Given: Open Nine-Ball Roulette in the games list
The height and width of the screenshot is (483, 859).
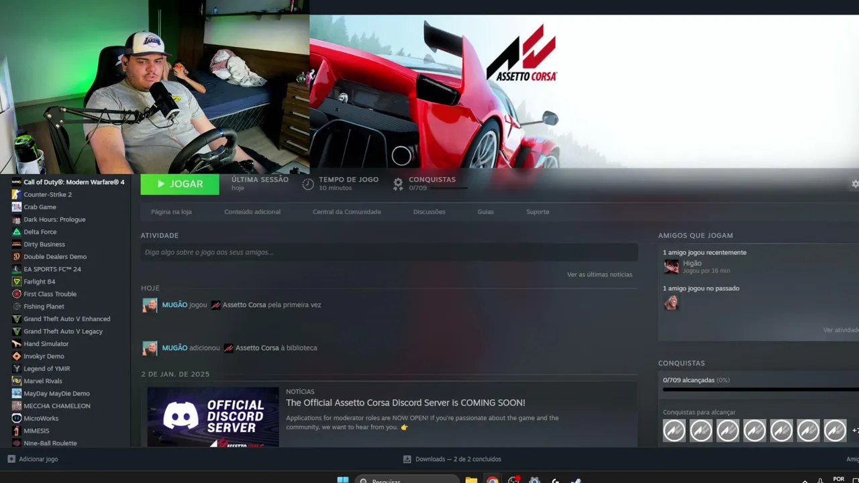Looking at the screenshot, I should (50, 443).
